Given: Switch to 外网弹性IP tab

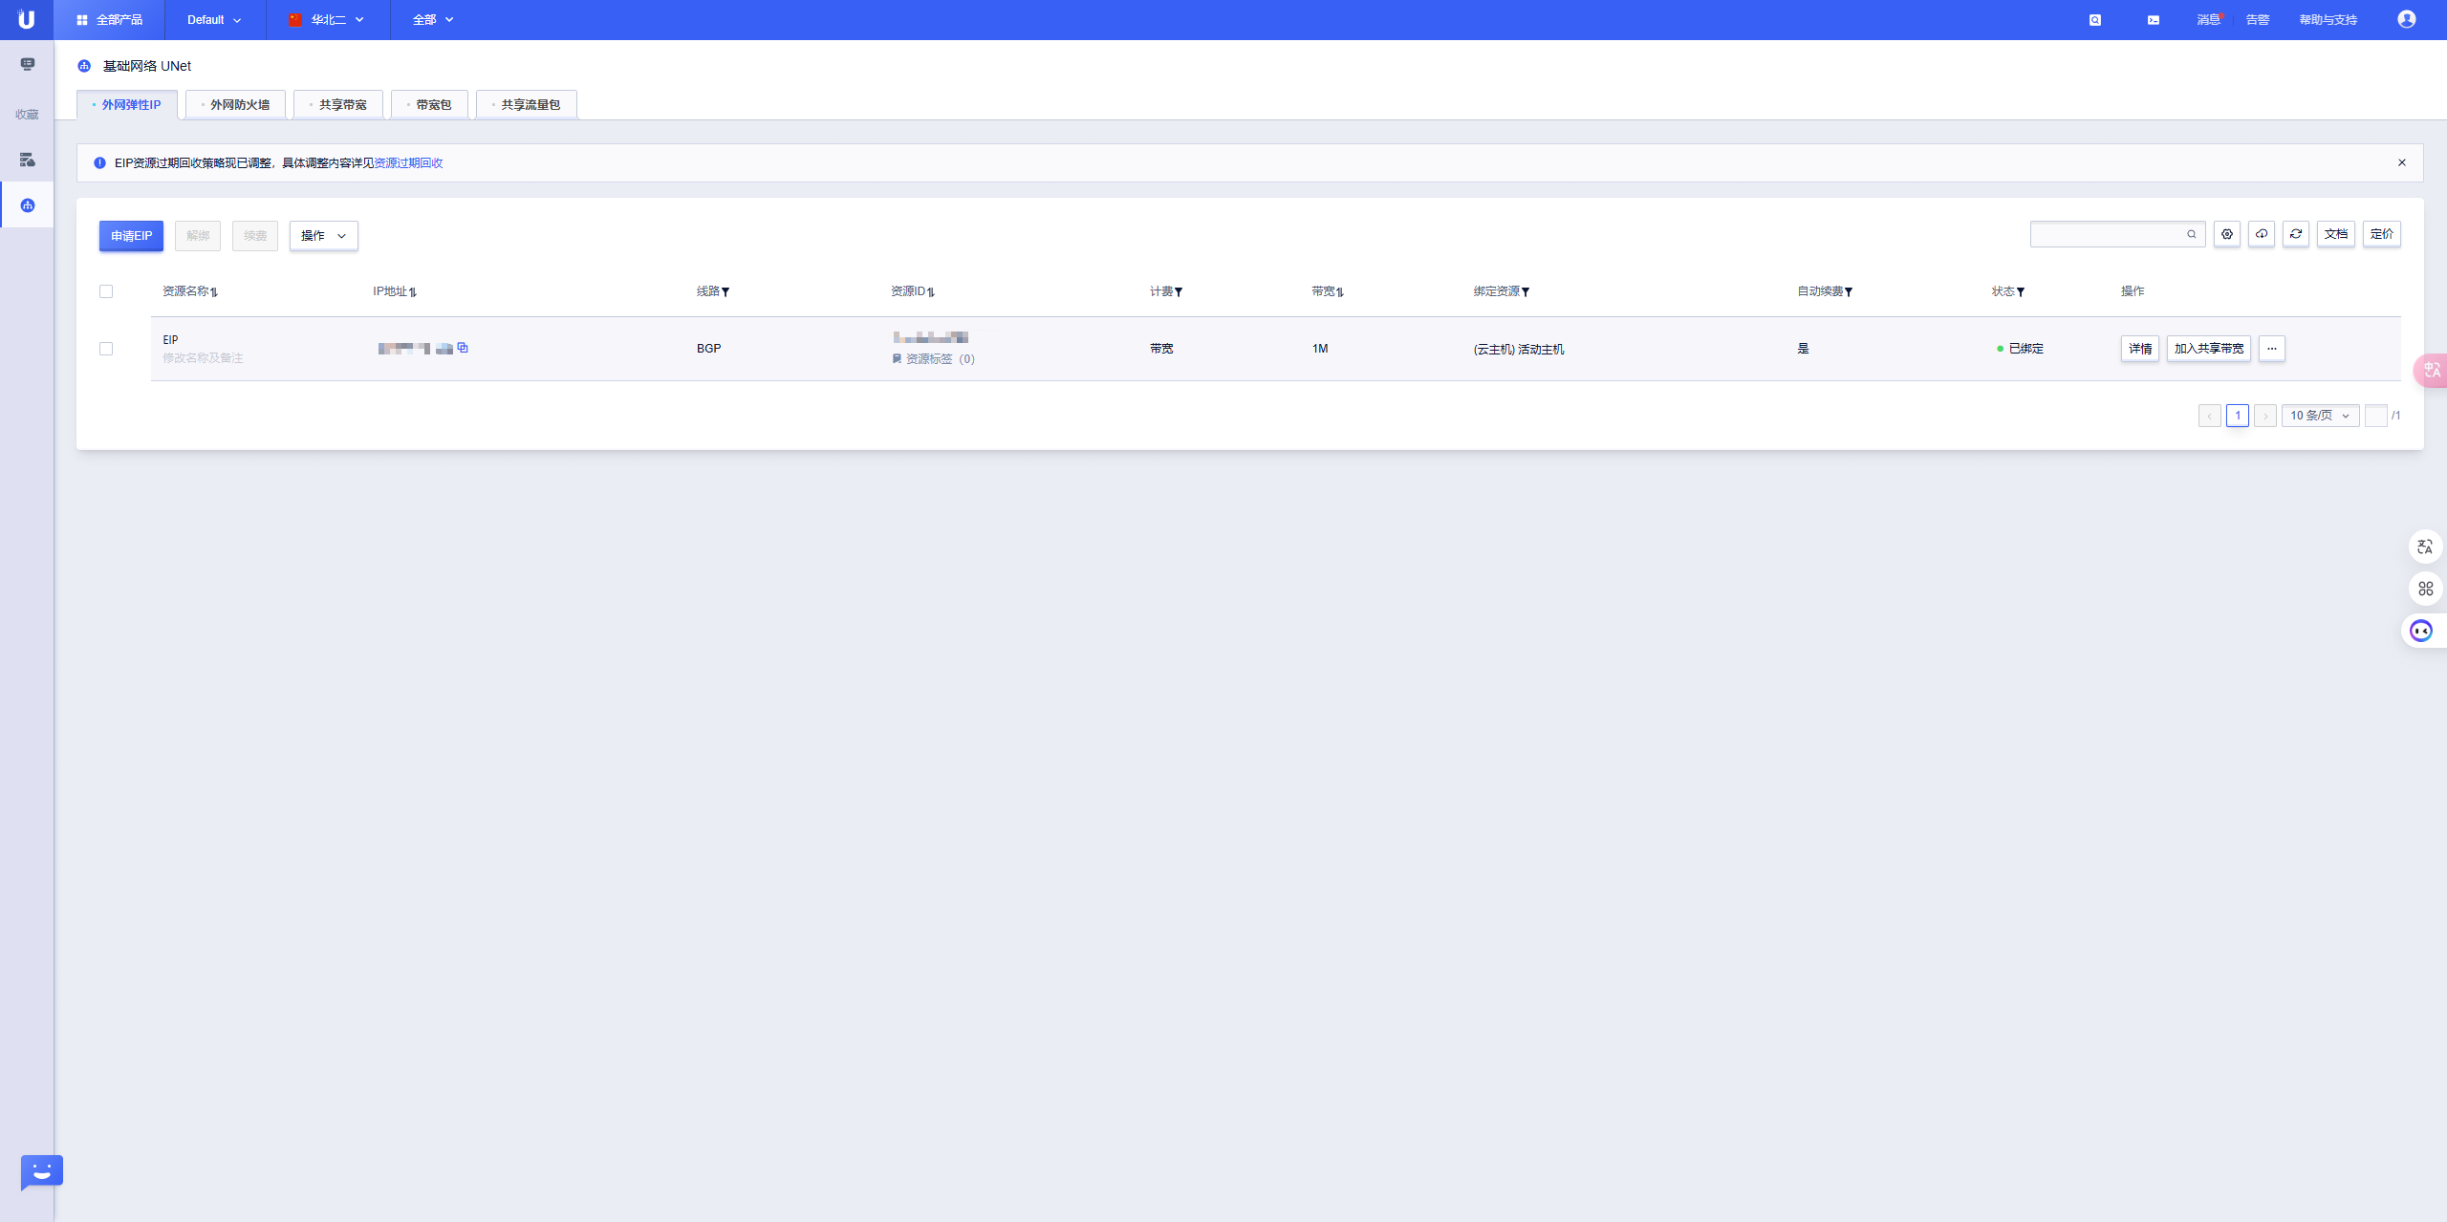Looking at the screenshot, I should 127,105.
